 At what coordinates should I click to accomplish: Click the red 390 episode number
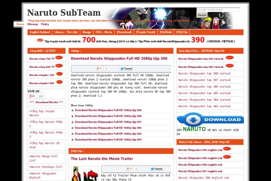[198, 40]
